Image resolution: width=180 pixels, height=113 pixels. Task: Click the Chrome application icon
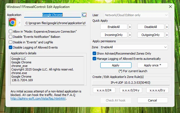[13, 22]
